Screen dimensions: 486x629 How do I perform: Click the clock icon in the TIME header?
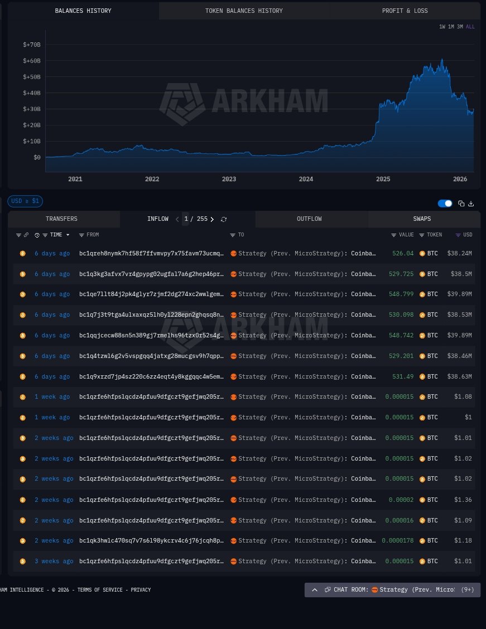click(x=37, y=235)
